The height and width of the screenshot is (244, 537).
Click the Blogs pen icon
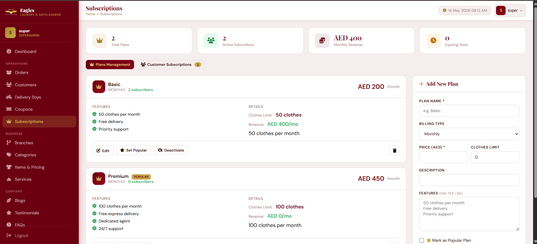click(9, 201)
